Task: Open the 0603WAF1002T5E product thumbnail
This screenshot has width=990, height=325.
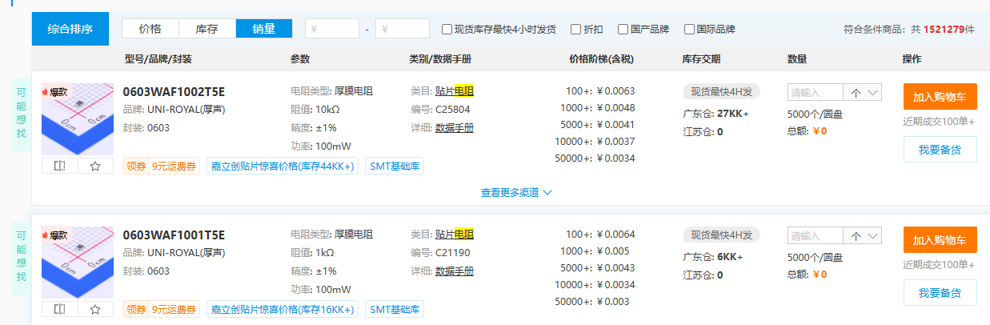Action: click(x=78, y=120)
